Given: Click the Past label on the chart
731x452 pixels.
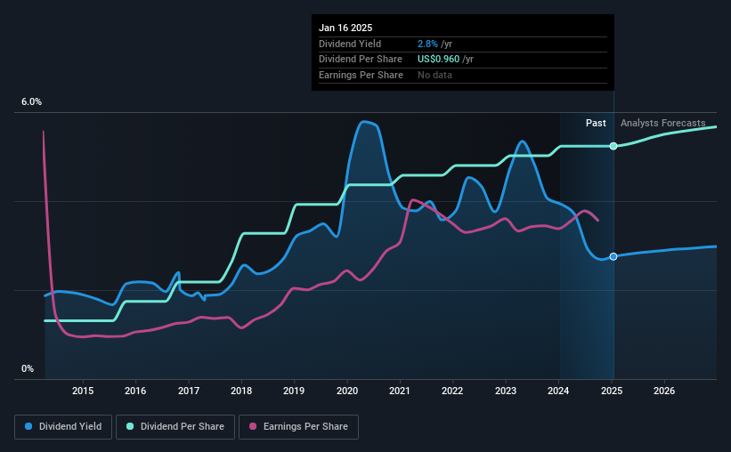Looking at the screenshot, I should 596,123.
